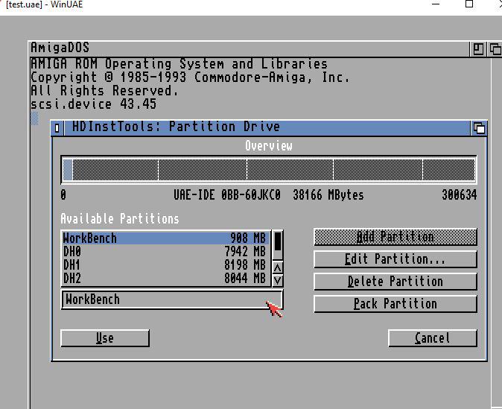Select the WorkBench partition row
Viewport: 502px width, 409px height.
165,238
